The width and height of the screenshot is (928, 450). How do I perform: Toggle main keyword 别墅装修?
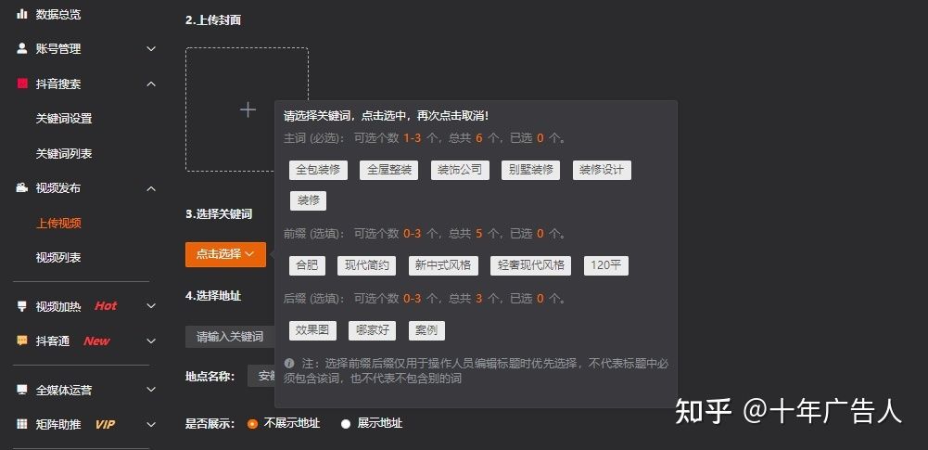click(x=530, y=170)
